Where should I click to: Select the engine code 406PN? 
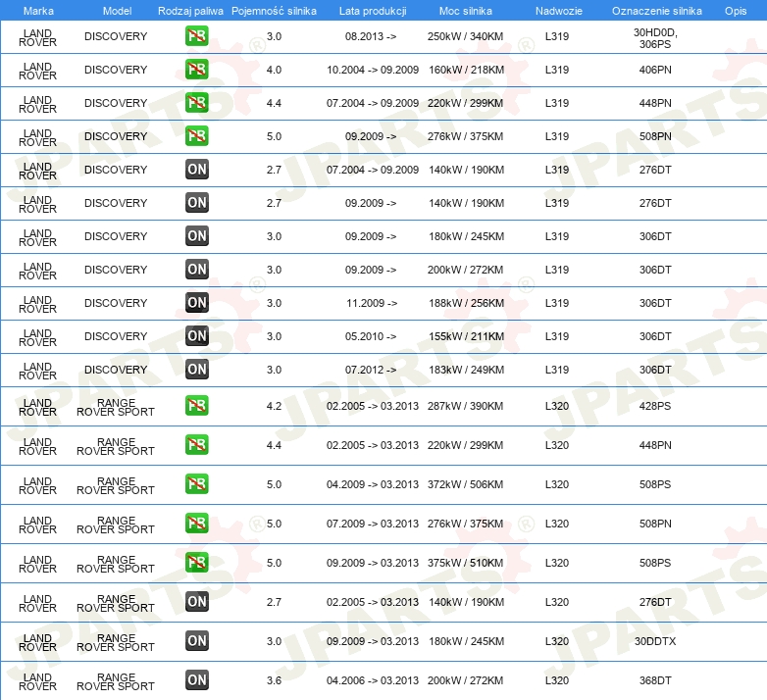655,70
